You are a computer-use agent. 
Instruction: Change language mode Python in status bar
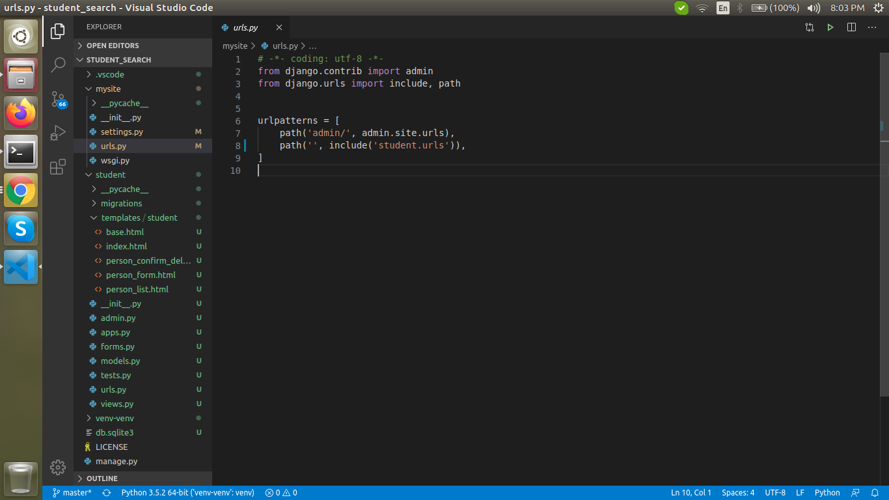pos(827,493)
